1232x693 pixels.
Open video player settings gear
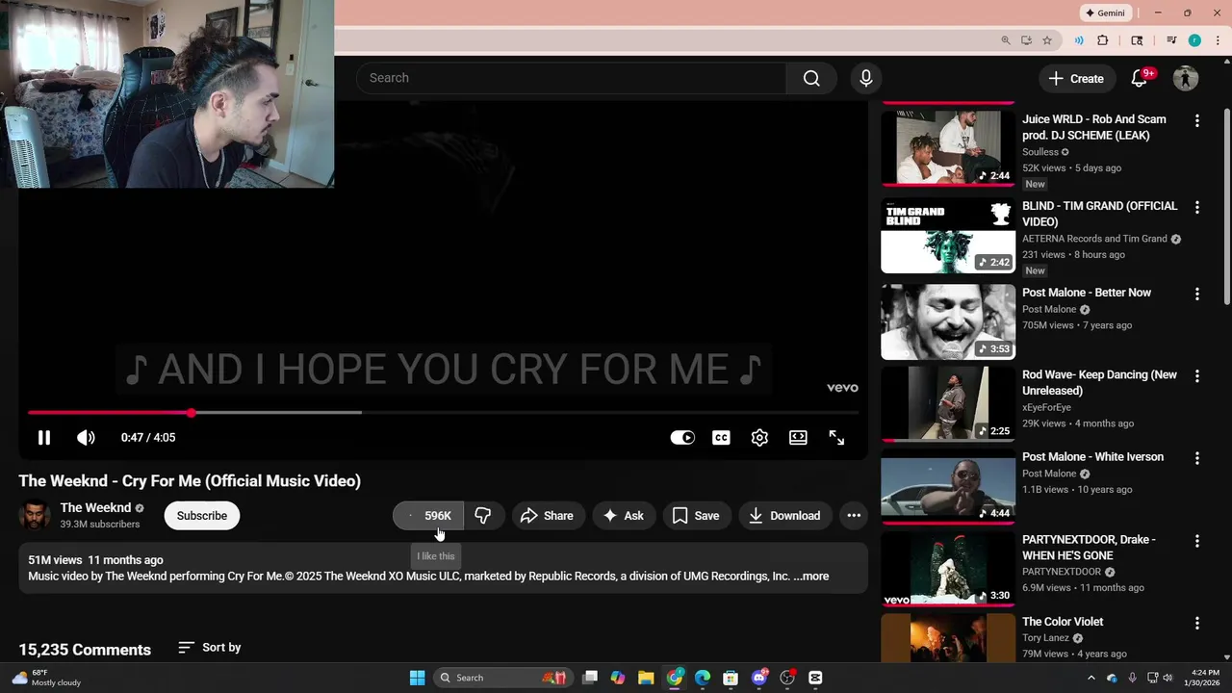pyautogui.click(x=759, y=438)
